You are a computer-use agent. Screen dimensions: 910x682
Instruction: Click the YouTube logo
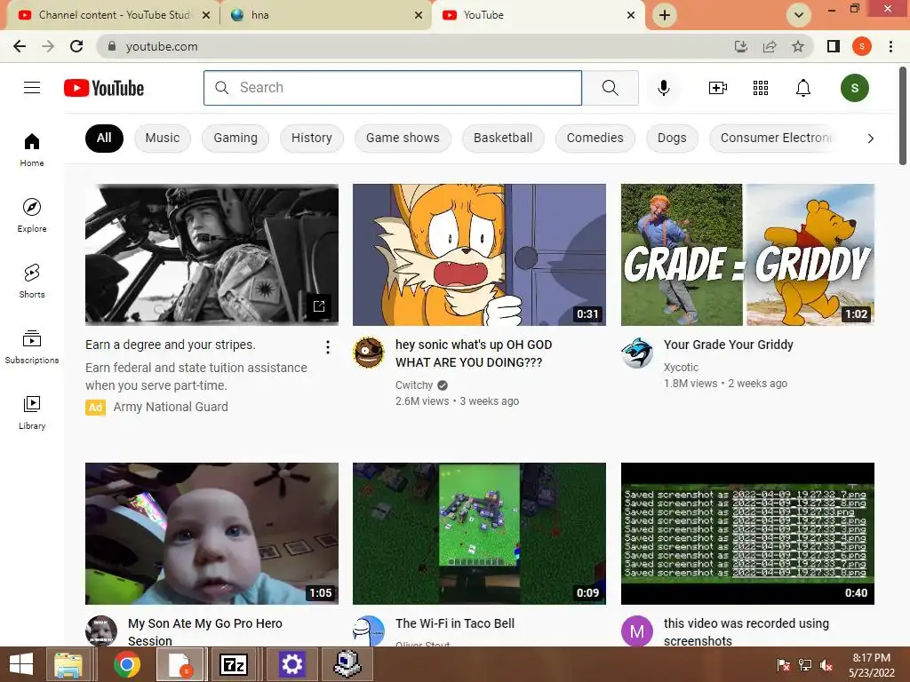click(104, 88)
